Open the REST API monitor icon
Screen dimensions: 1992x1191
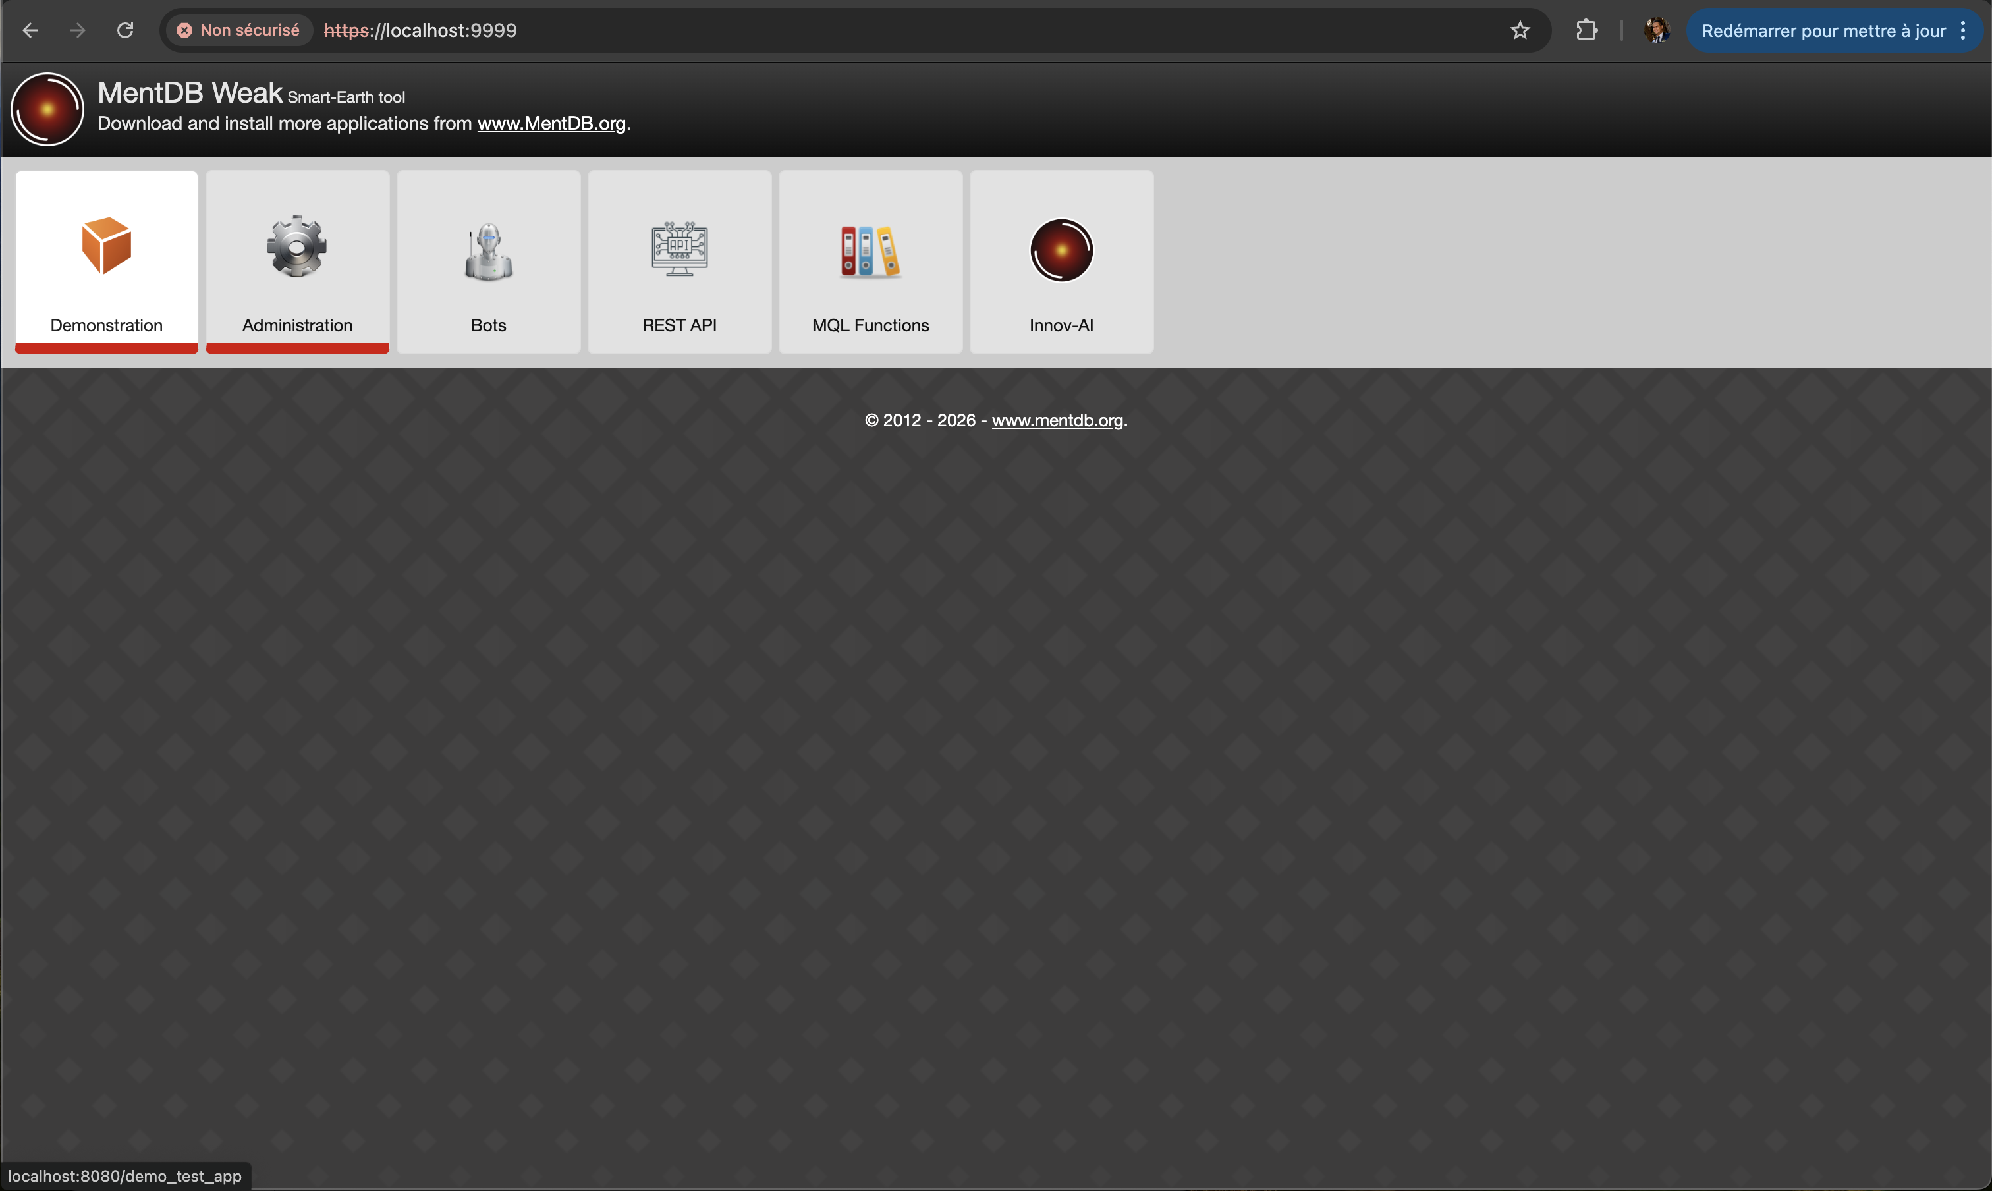(679, 249)
